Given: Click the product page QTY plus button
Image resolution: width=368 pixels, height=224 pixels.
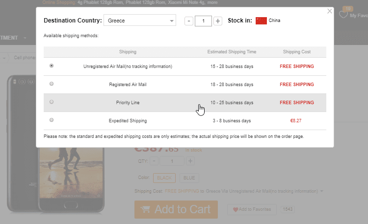Looking at the screenshot, I should click(190, 161).
